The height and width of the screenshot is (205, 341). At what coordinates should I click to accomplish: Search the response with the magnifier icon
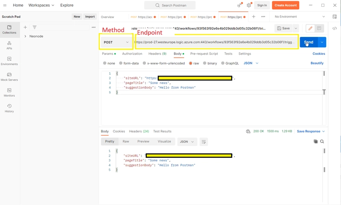click(322, 142)
